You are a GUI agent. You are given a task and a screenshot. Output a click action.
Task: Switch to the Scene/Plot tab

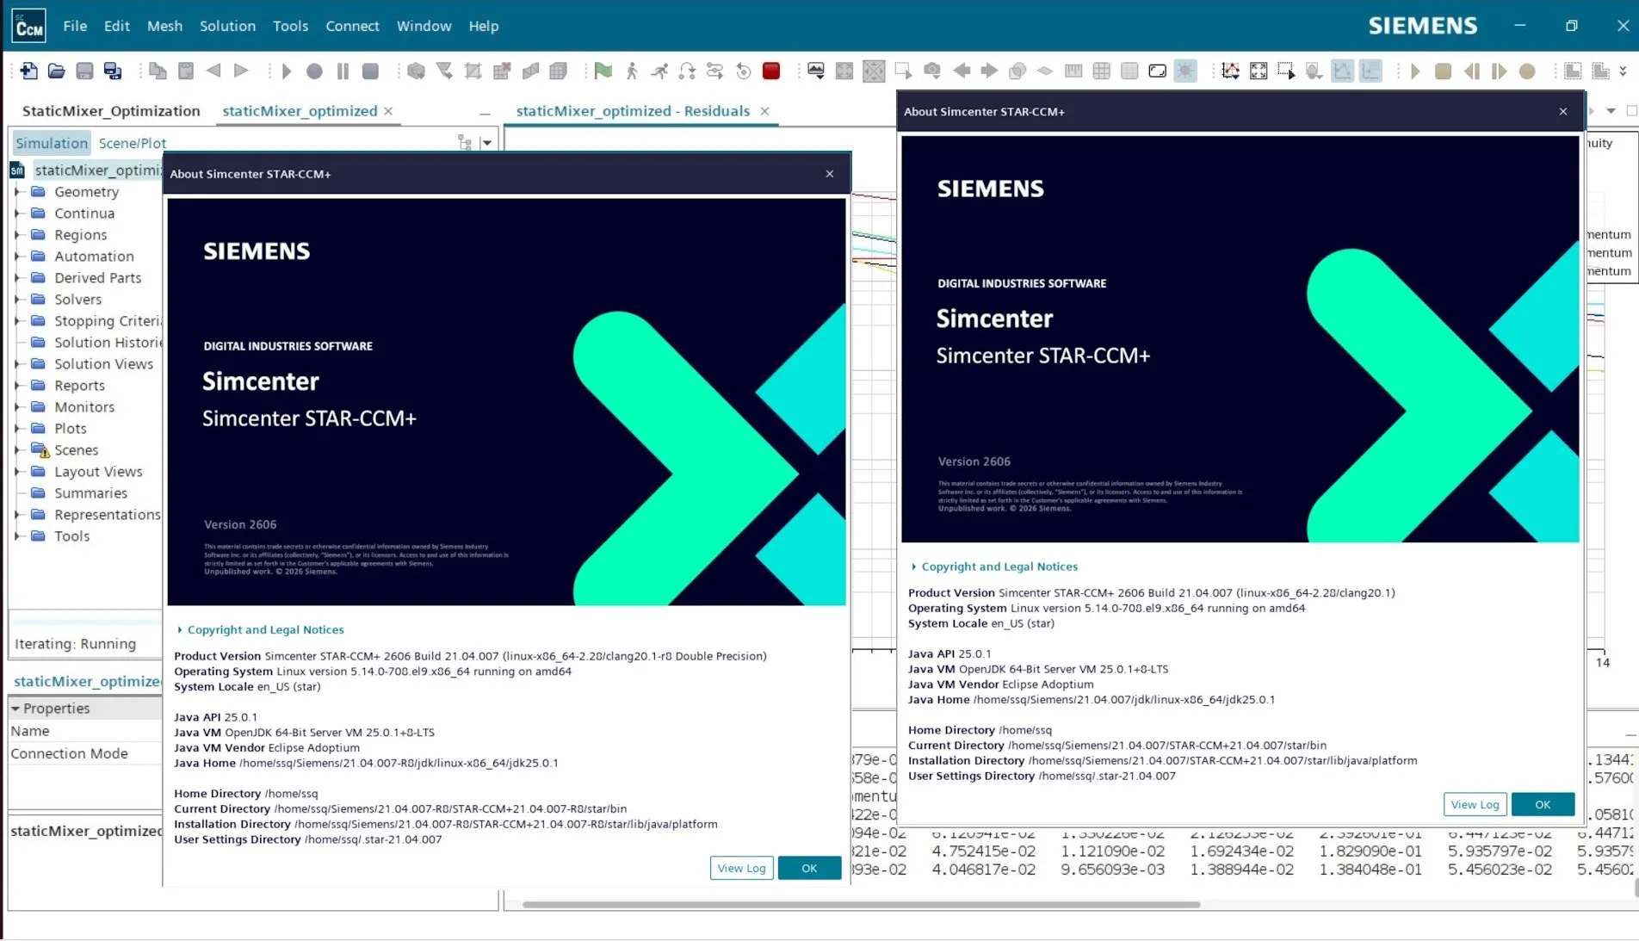pos(132,143)
